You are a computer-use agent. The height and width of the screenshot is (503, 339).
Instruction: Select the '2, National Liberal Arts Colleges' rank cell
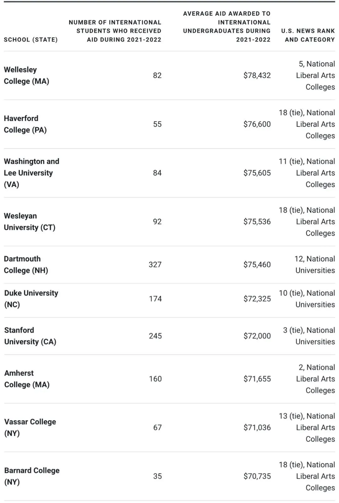(x=315, y=379)
